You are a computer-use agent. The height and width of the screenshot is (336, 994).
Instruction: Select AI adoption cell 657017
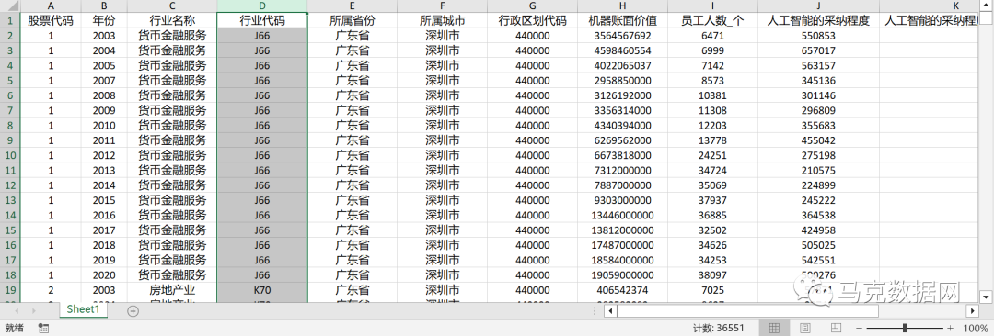[x=818, y=50]
